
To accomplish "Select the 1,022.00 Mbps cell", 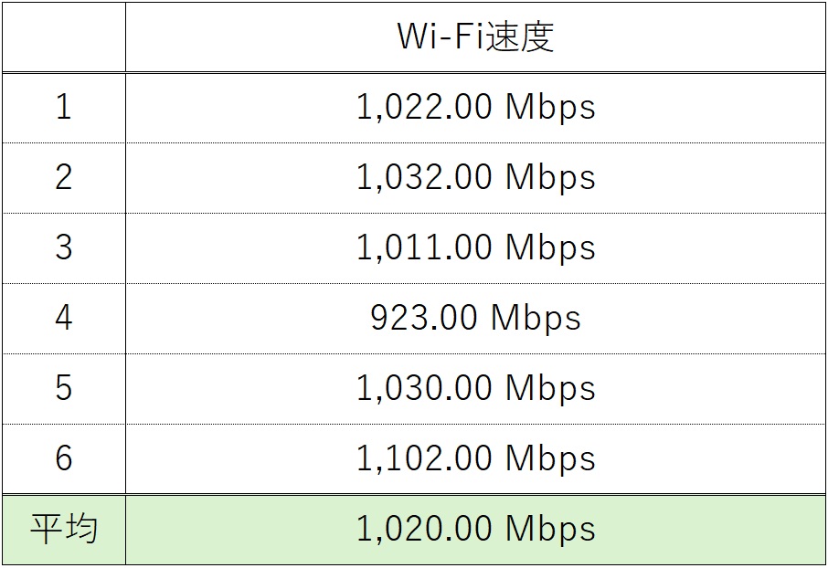I will (475, 108).
